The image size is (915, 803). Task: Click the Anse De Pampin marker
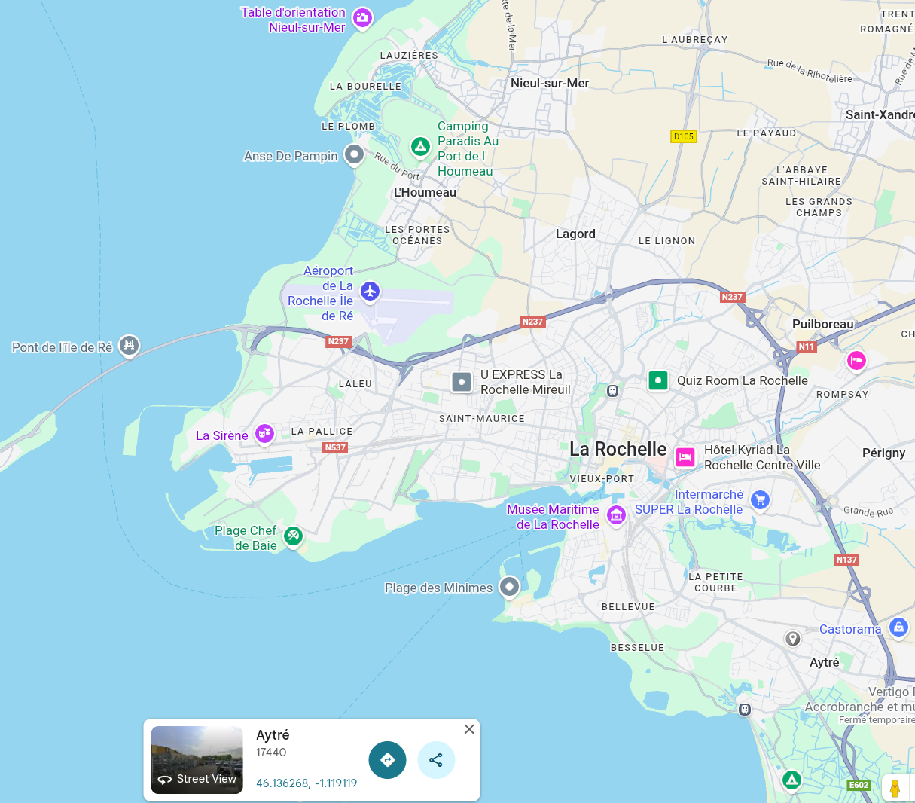click(354, 154)
